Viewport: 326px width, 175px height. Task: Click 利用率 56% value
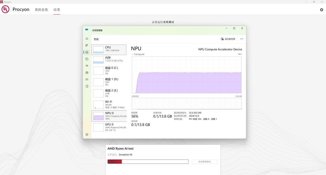pos(135,116)
